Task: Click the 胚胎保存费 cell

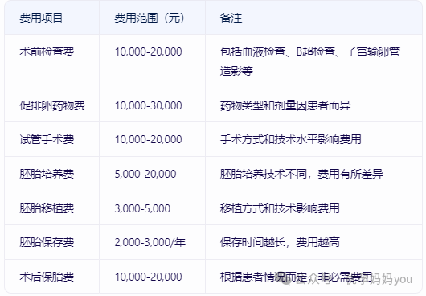Action: (47, 242)
